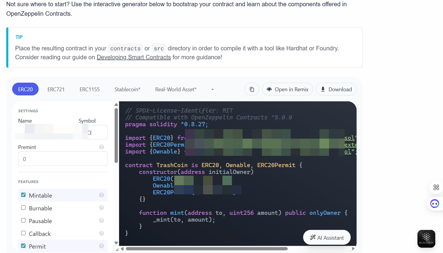Click the pragma solidity ^0.8.27 line
This screenshot has height=253, width=443.
tap(167, 124)
